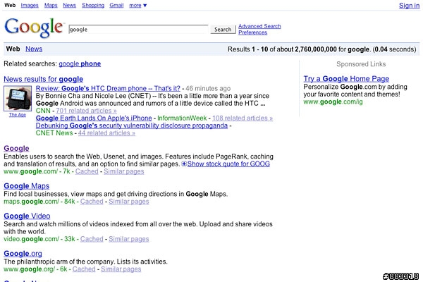Select the Web item in top navigation
This screenshot has height=282, width=423.
[x=10, y=5]
